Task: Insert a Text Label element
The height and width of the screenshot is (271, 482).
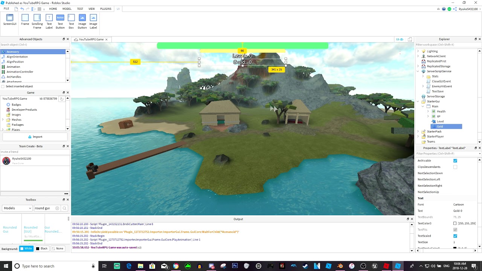Action: 49,21
